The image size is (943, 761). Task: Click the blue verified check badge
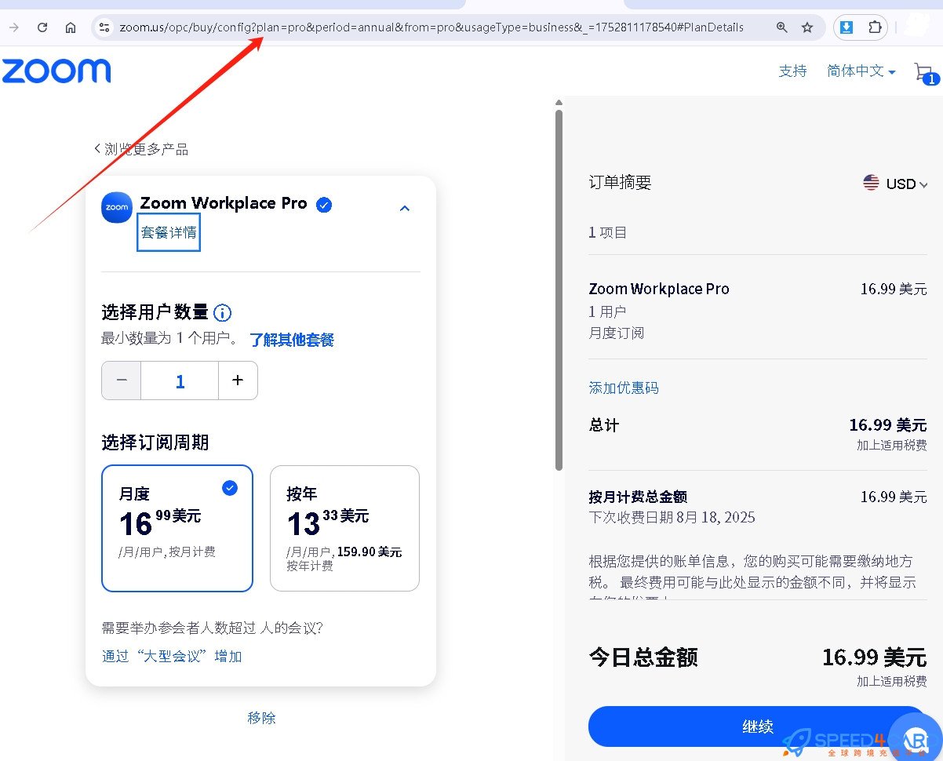coord(324,205)
